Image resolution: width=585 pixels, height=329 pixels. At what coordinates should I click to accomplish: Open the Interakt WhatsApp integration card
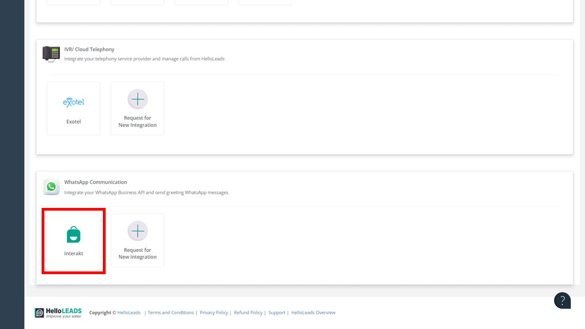74,240
